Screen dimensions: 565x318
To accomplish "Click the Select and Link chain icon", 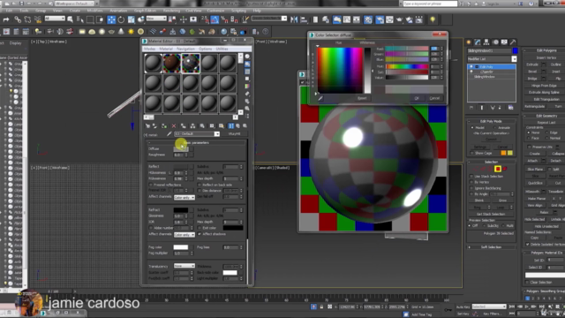I will [18, 19].
